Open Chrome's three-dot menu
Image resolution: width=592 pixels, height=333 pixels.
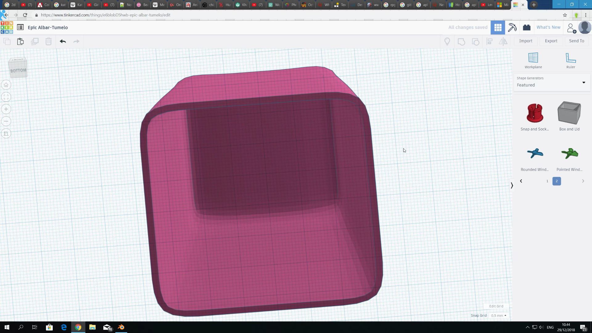[586, 15]
